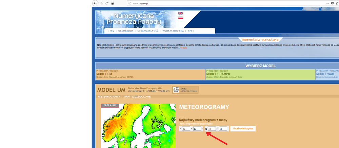Click the 'Najbliższy meteorogram z mapy' text
Screen dimensions: 339x148
tap(203, 120)
